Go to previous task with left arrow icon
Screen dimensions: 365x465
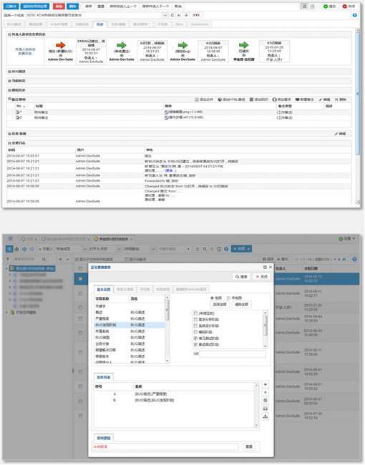[x=179, y=15]
